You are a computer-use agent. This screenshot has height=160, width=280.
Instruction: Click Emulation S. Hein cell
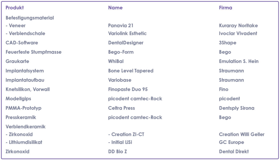pyautogui.click(x=239, y=61)
